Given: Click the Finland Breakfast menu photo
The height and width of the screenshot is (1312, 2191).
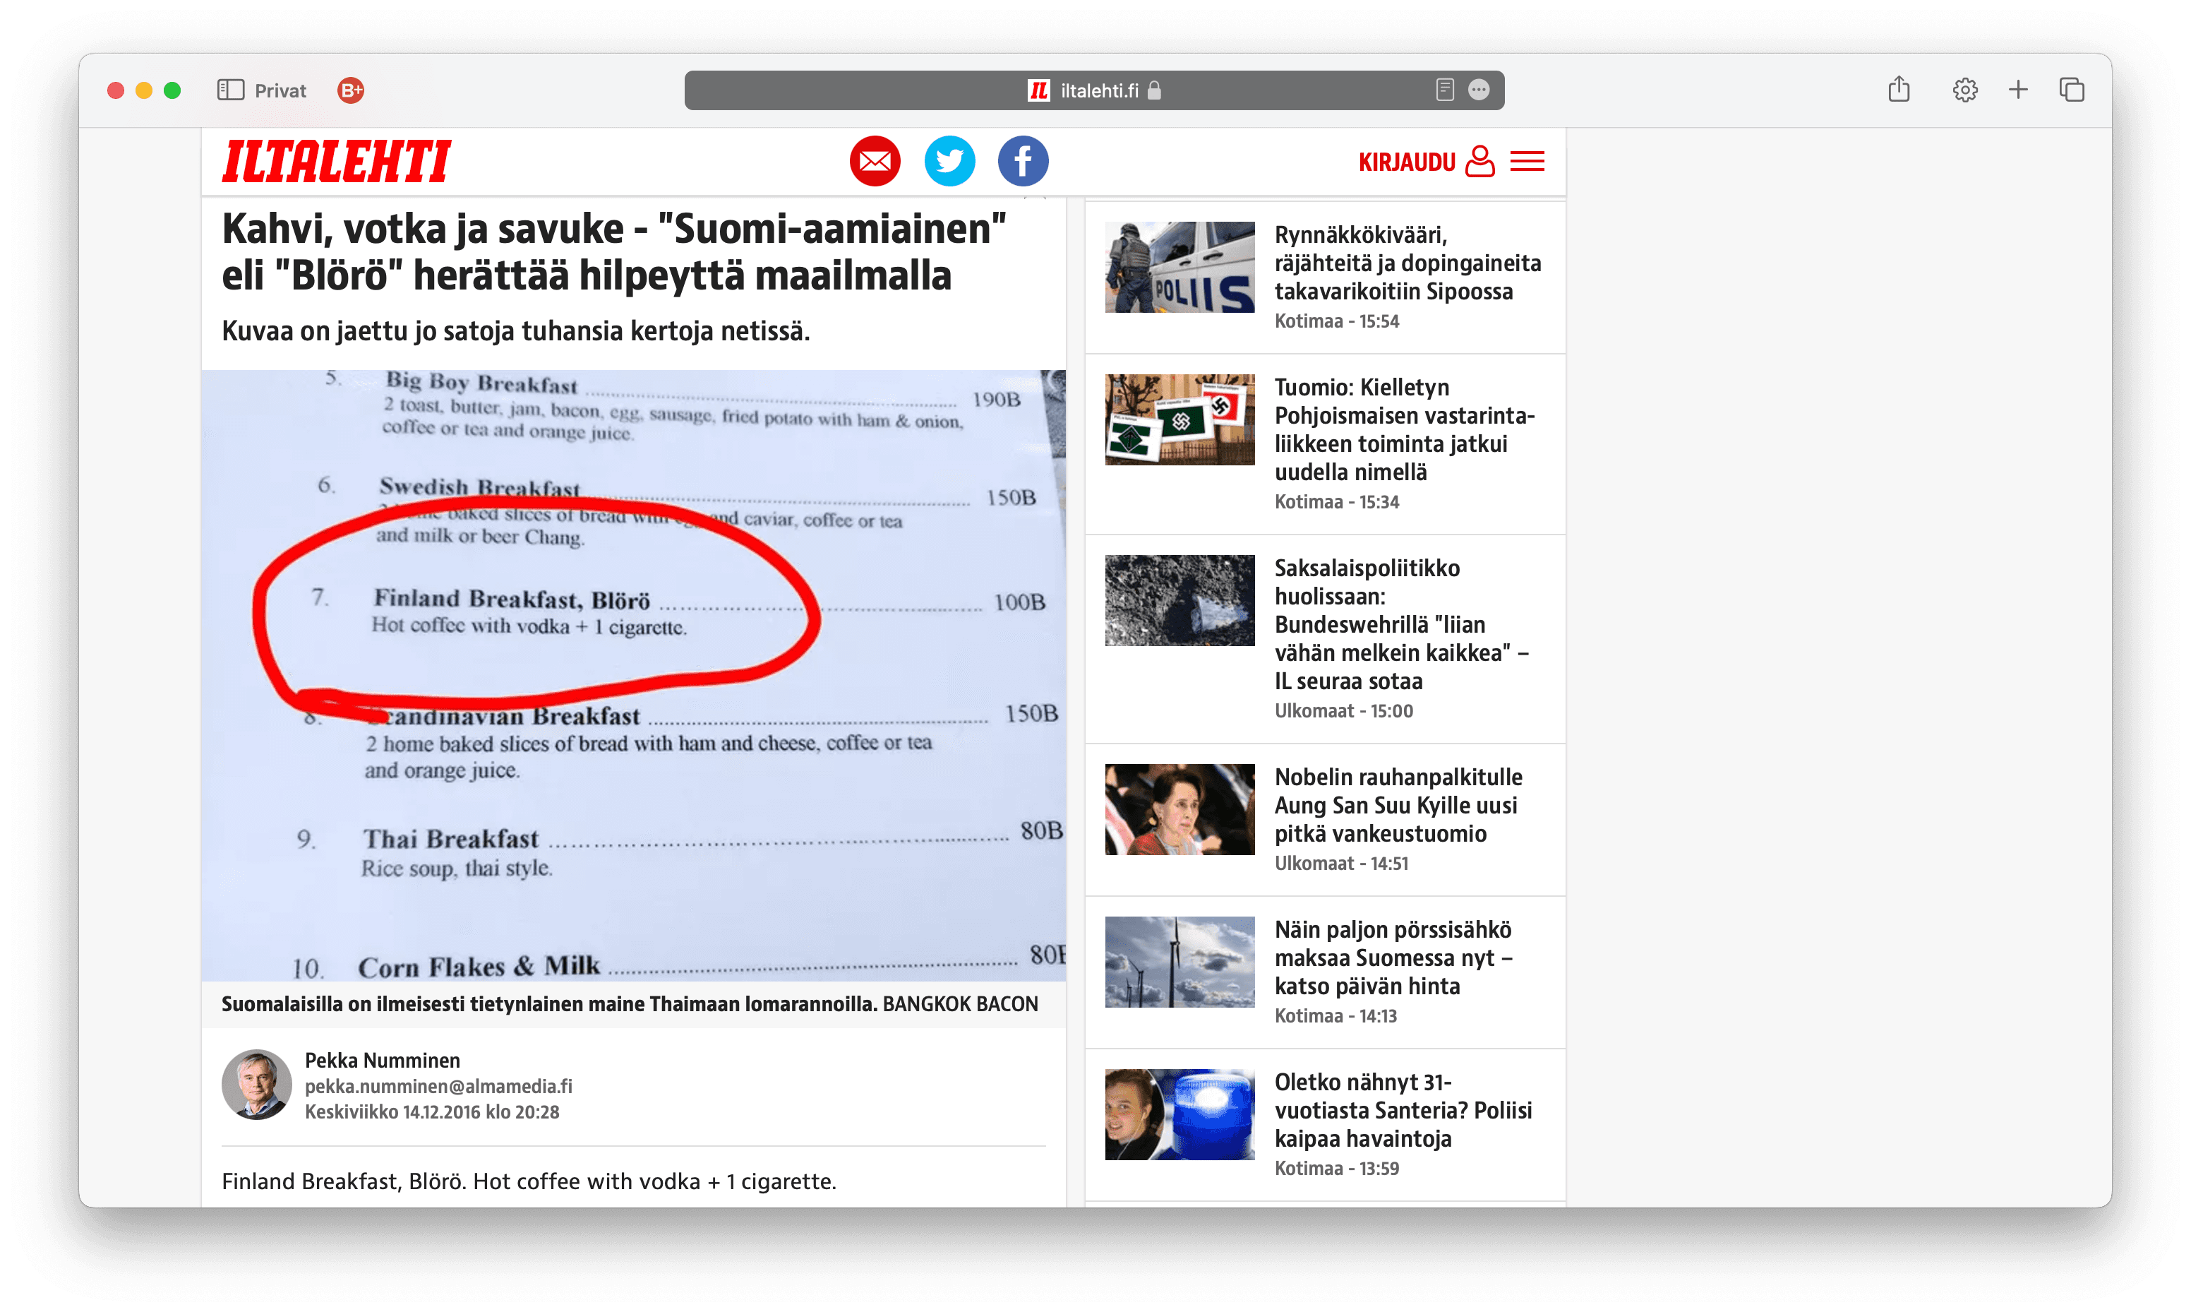Looking at the screenshot, I should tap(633, 674).
